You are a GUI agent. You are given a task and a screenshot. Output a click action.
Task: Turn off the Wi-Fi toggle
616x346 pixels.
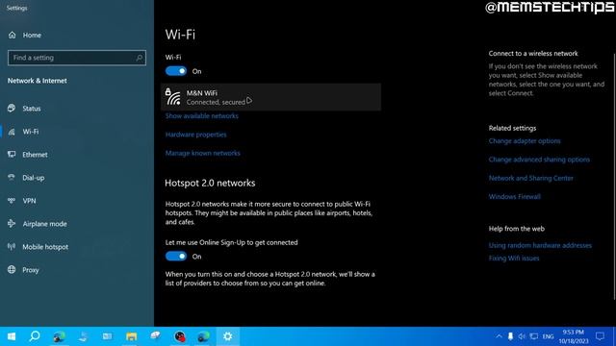[176, 71]
